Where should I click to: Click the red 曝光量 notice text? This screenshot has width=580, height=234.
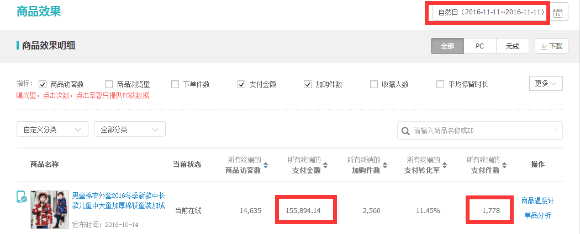(83, 95)
